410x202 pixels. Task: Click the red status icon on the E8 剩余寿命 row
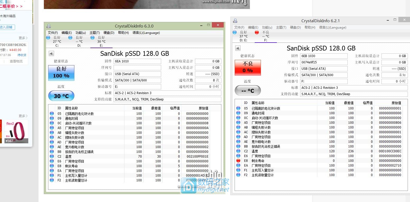[238, 161]
